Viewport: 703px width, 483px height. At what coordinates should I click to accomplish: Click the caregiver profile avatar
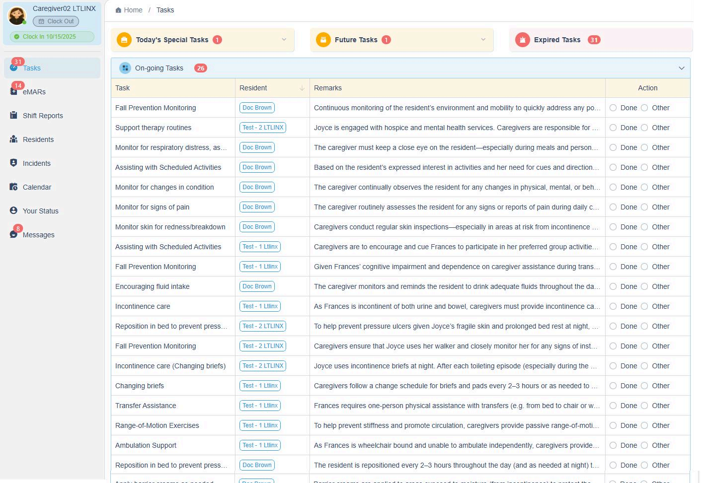pyautogui.click(x=17, y=16)
